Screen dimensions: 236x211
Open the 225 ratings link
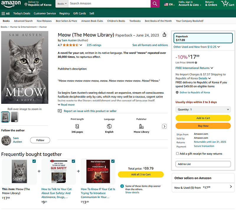pyautogui.click(x=94, y=45)
